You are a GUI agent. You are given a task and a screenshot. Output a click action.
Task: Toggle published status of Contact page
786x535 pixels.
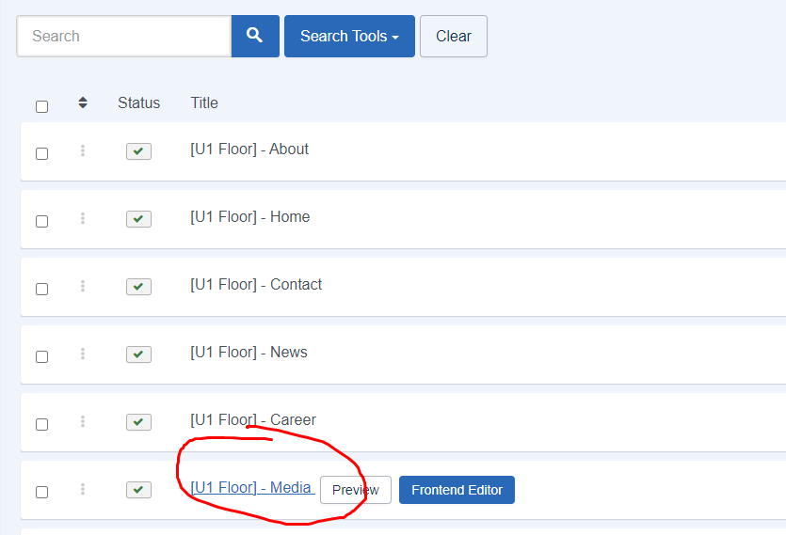tap(139, 287)
